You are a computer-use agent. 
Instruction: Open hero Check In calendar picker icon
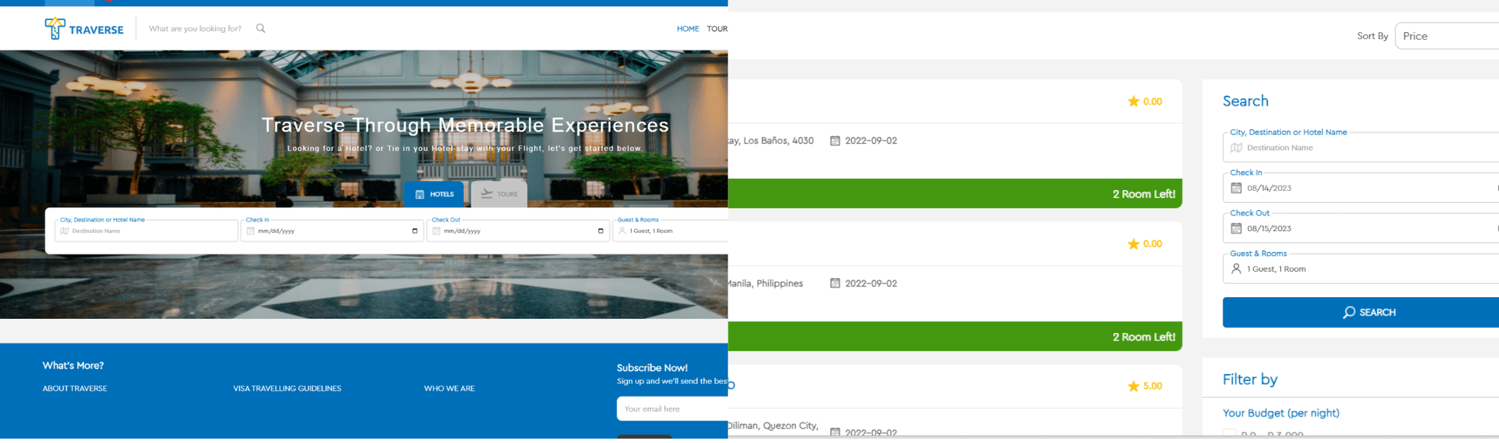pyautogui.click(x=414, y=230)
